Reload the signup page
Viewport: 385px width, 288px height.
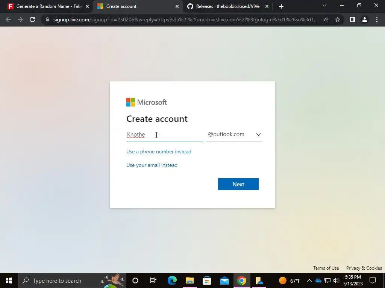pyautogui.click(x=32, y=19)
